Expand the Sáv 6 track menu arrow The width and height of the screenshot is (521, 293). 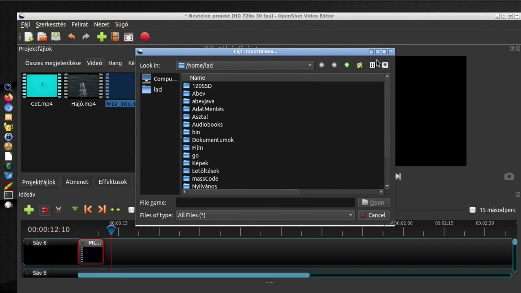click(x=27, y=243)
